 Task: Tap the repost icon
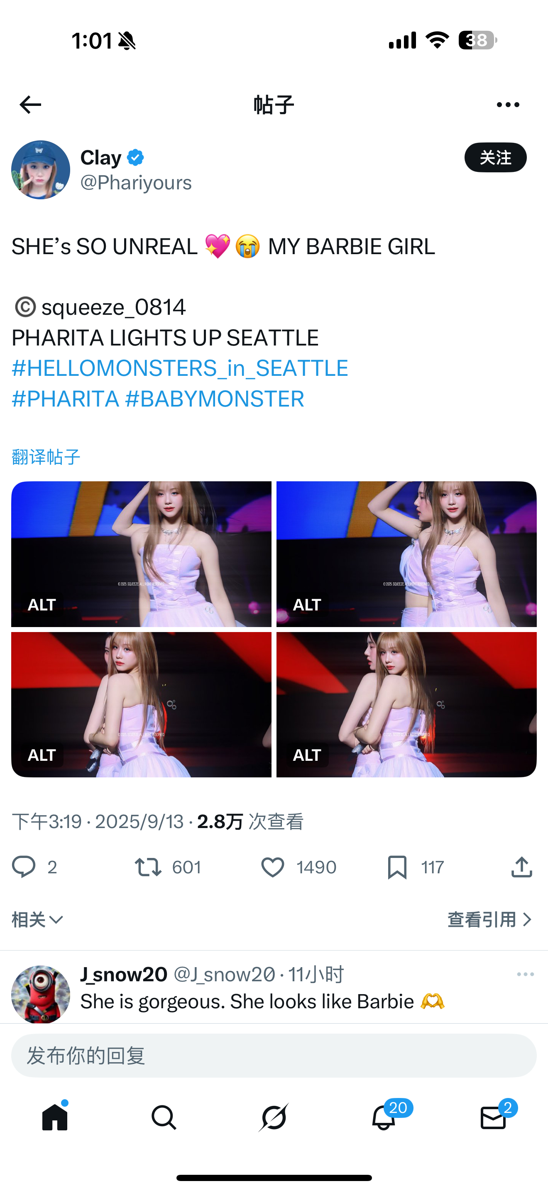pyautogui.click(x=148, y=867)
